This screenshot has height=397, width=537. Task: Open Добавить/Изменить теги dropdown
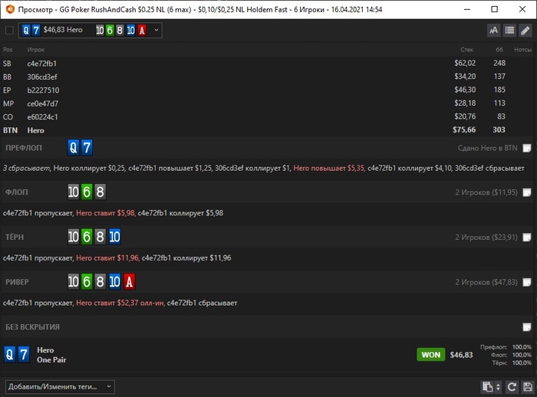[x=60, y=387]
